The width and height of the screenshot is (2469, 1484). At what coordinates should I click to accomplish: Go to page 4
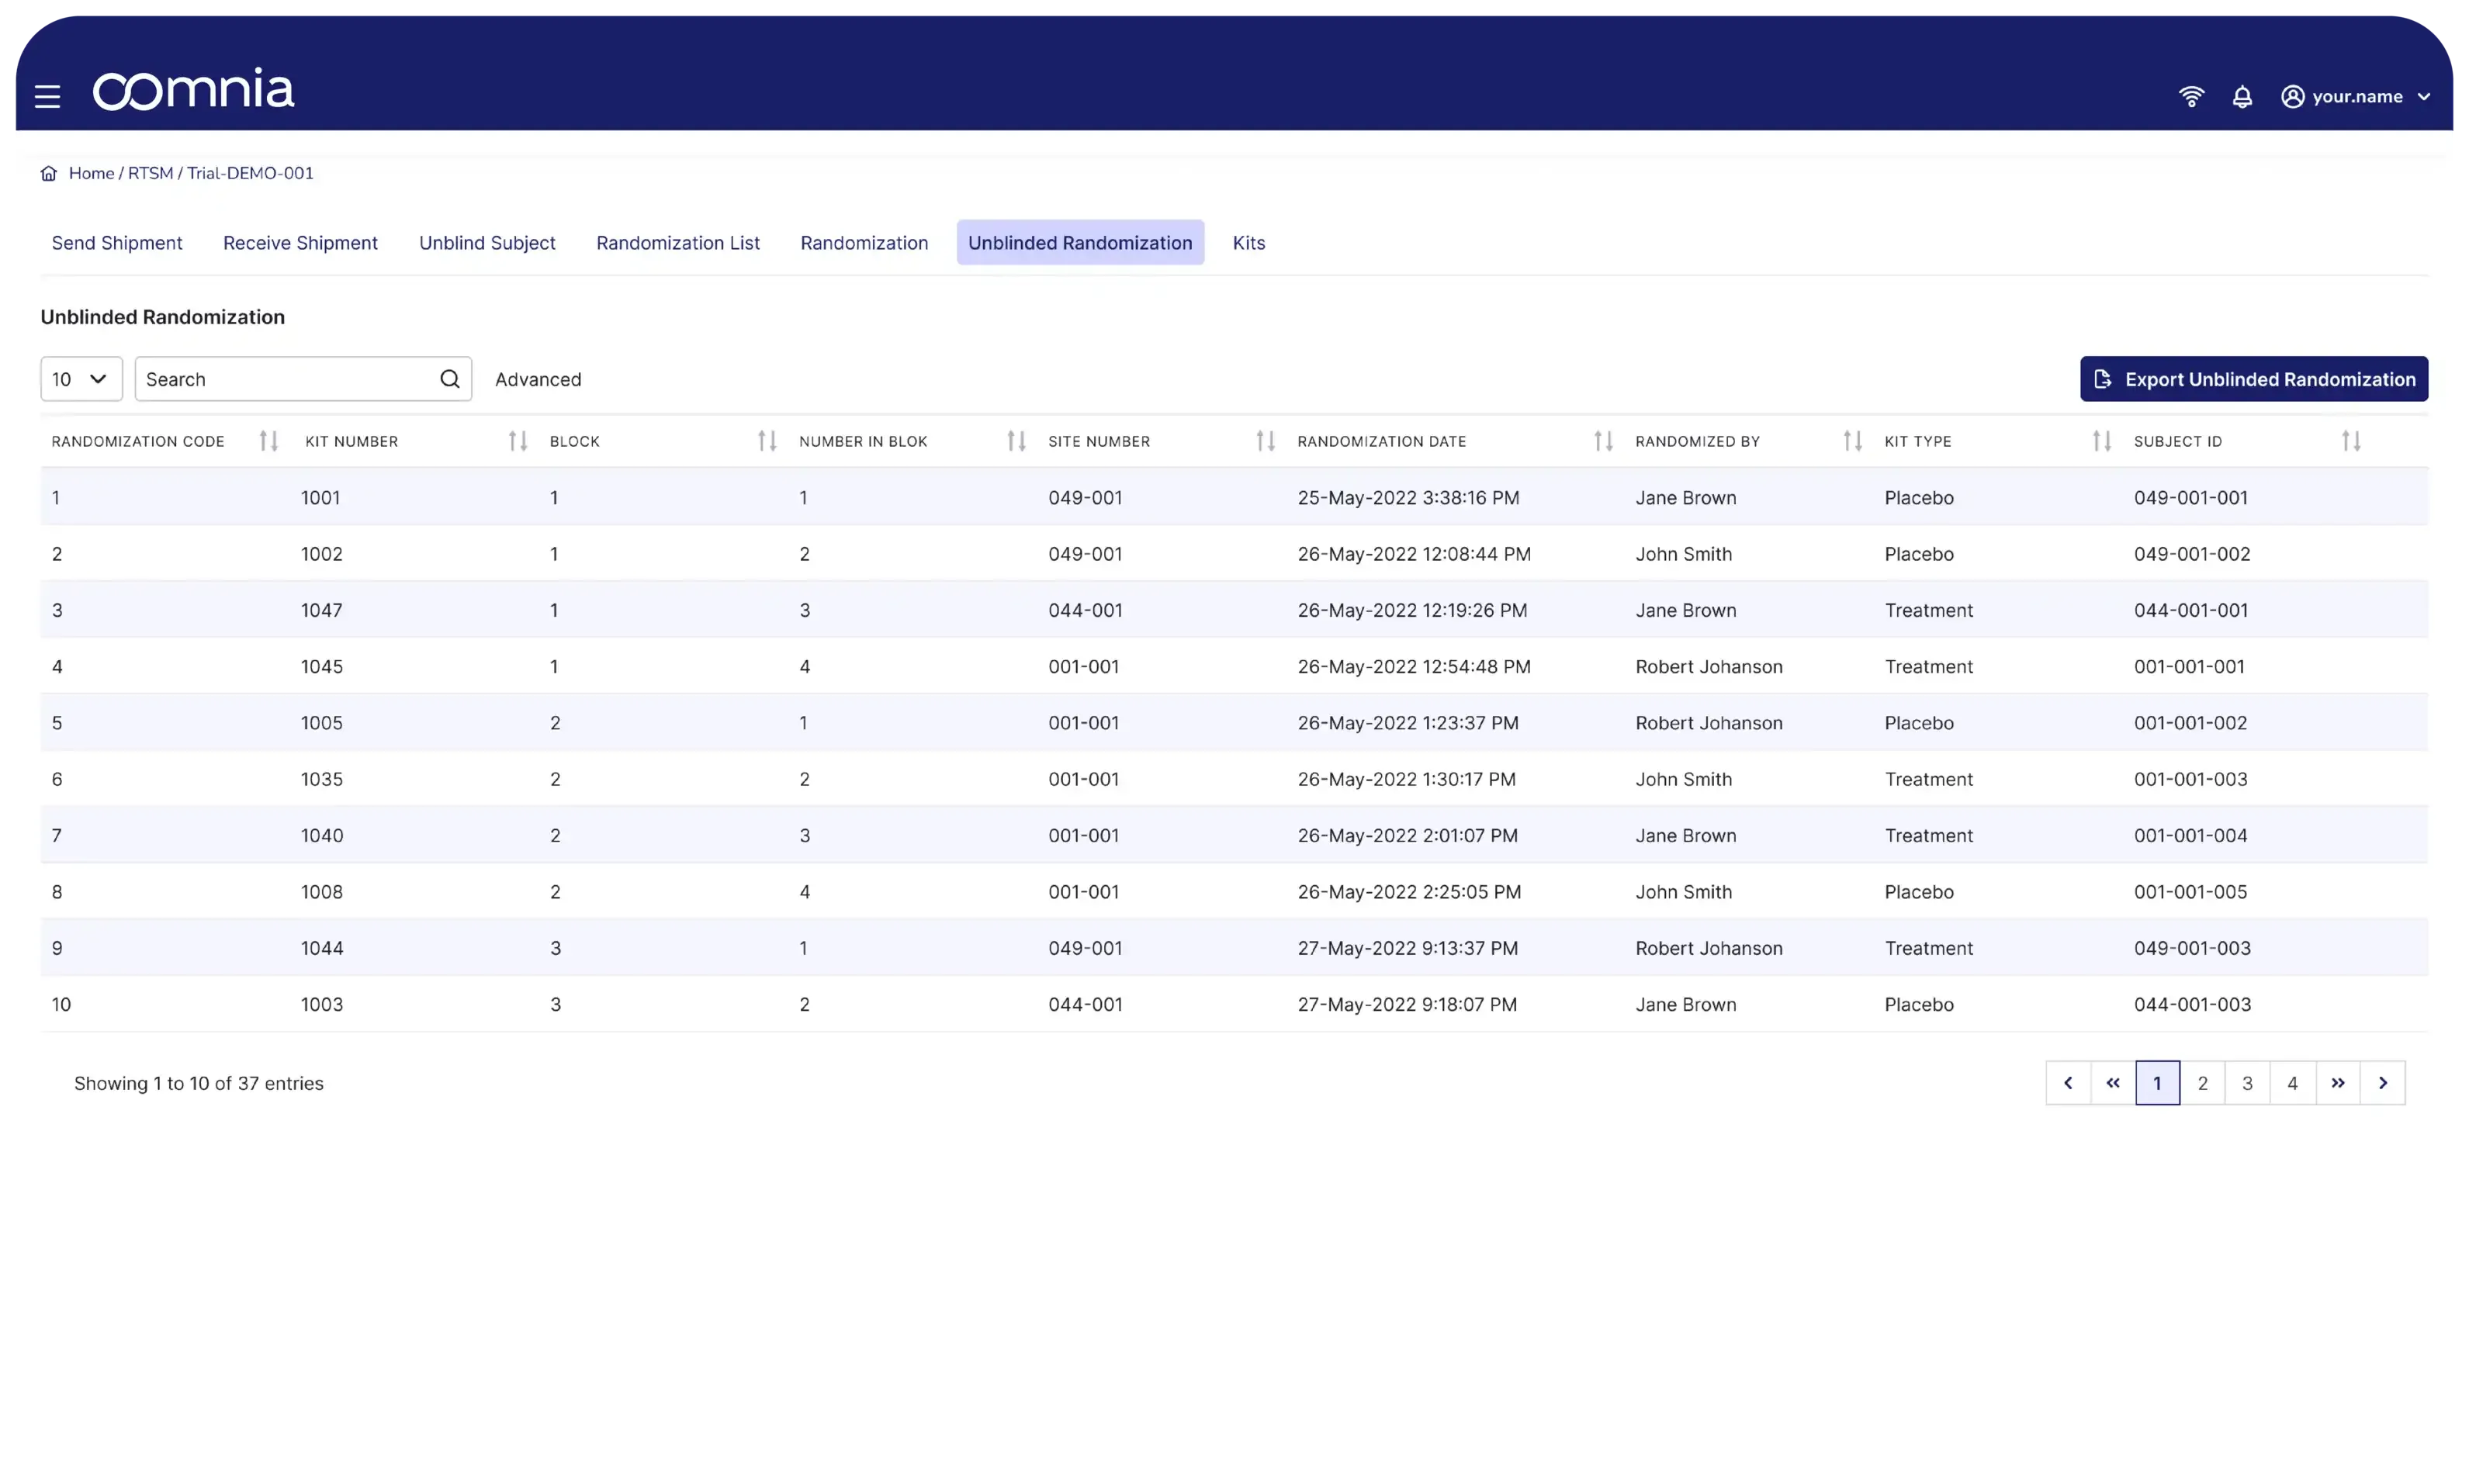(x=2293, y=1083)
